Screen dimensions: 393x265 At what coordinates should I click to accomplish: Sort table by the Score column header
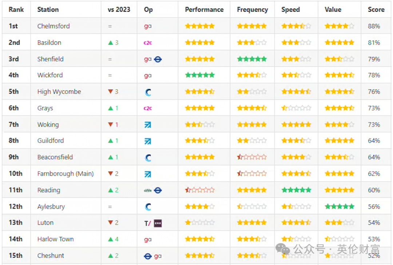[376, 9]
